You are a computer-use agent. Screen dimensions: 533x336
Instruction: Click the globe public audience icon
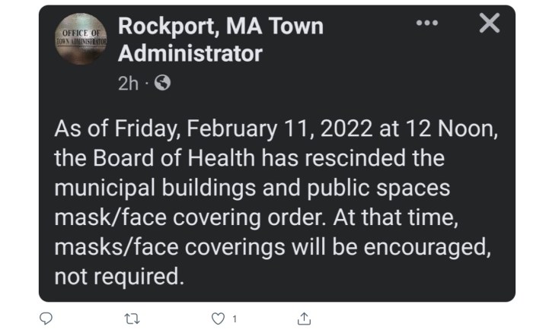[161, 84]
